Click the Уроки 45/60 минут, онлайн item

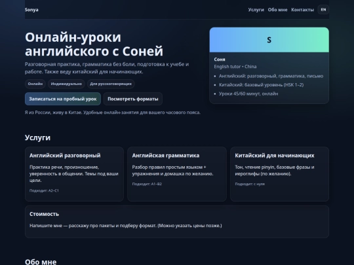tap(248, 94)
